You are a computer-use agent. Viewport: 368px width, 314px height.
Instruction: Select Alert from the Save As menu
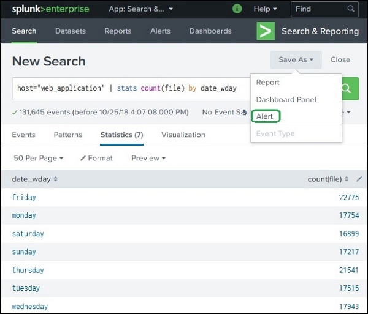(x=265, y=116)
